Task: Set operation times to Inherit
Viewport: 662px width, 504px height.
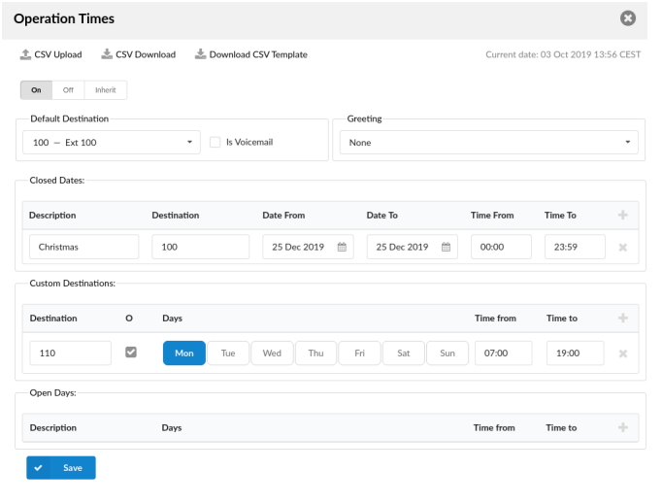Action: 104,90
